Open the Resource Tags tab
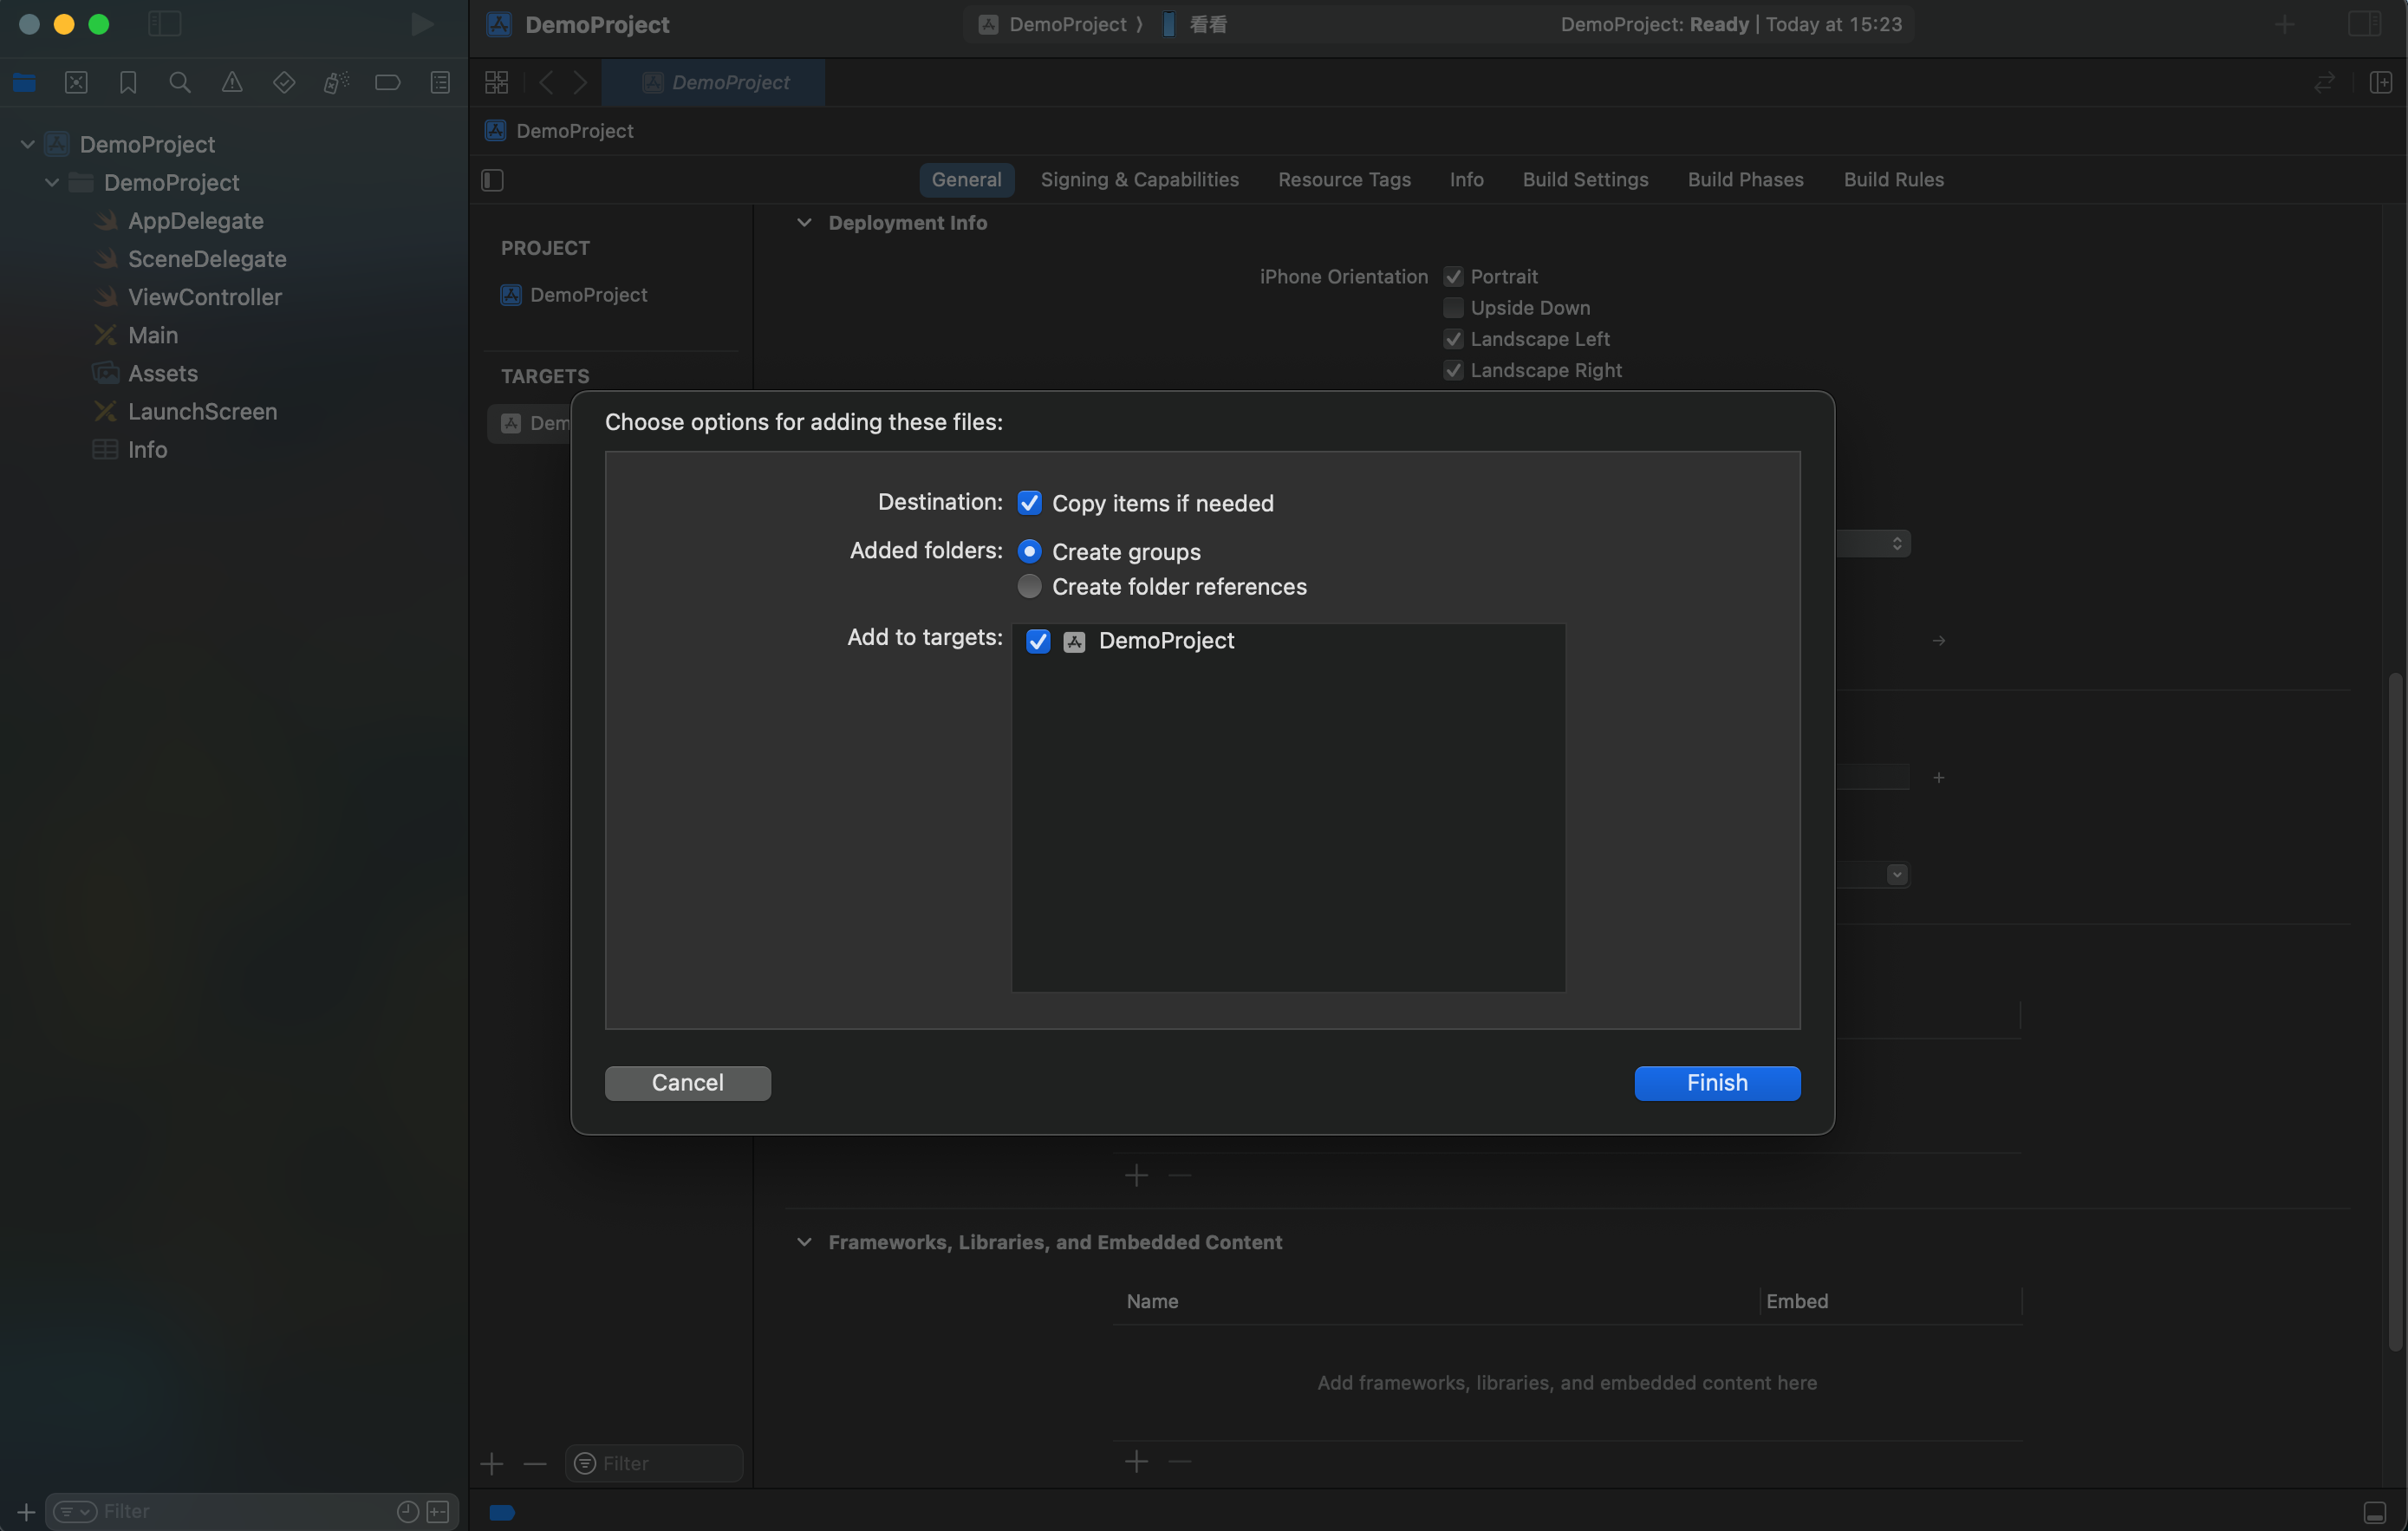The width and height of the screenshot is (2408, 1531). tap(1344, 180)
